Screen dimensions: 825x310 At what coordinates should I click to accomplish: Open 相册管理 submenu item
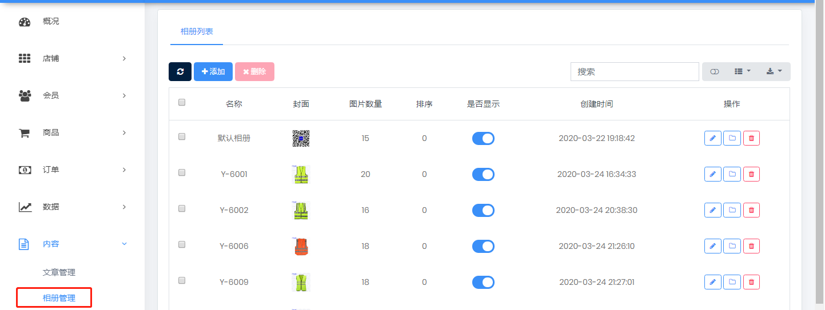click(59, 297)
